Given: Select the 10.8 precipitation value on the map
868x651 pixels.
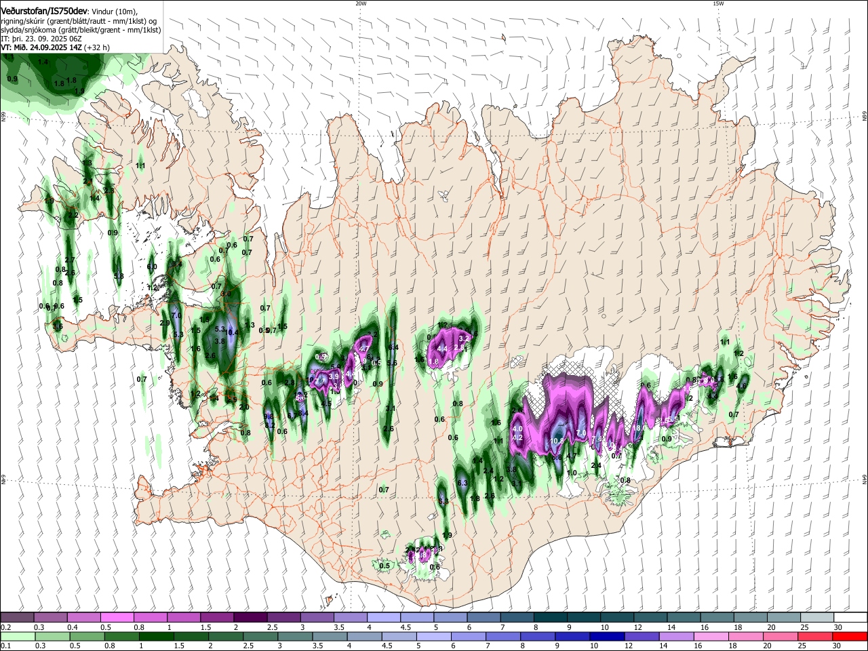Looking at the screenshot, I should click(x=557, y=441).
